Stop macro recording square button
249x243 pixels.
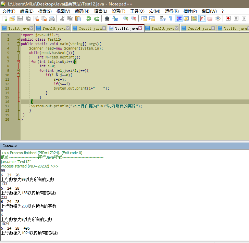tap(236, 18)
